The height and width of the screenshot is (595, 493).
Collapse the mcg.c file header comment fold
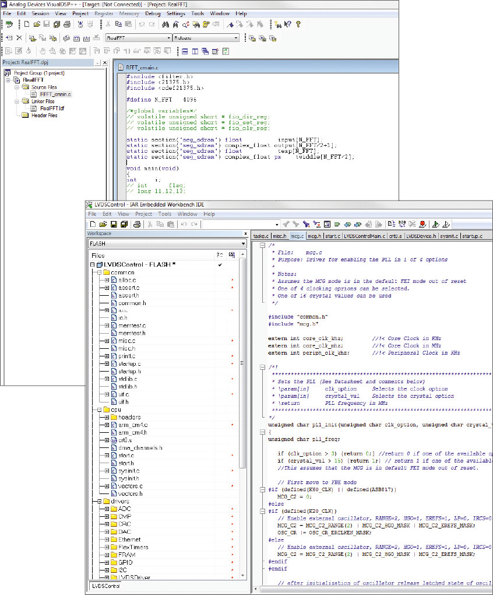262,245
